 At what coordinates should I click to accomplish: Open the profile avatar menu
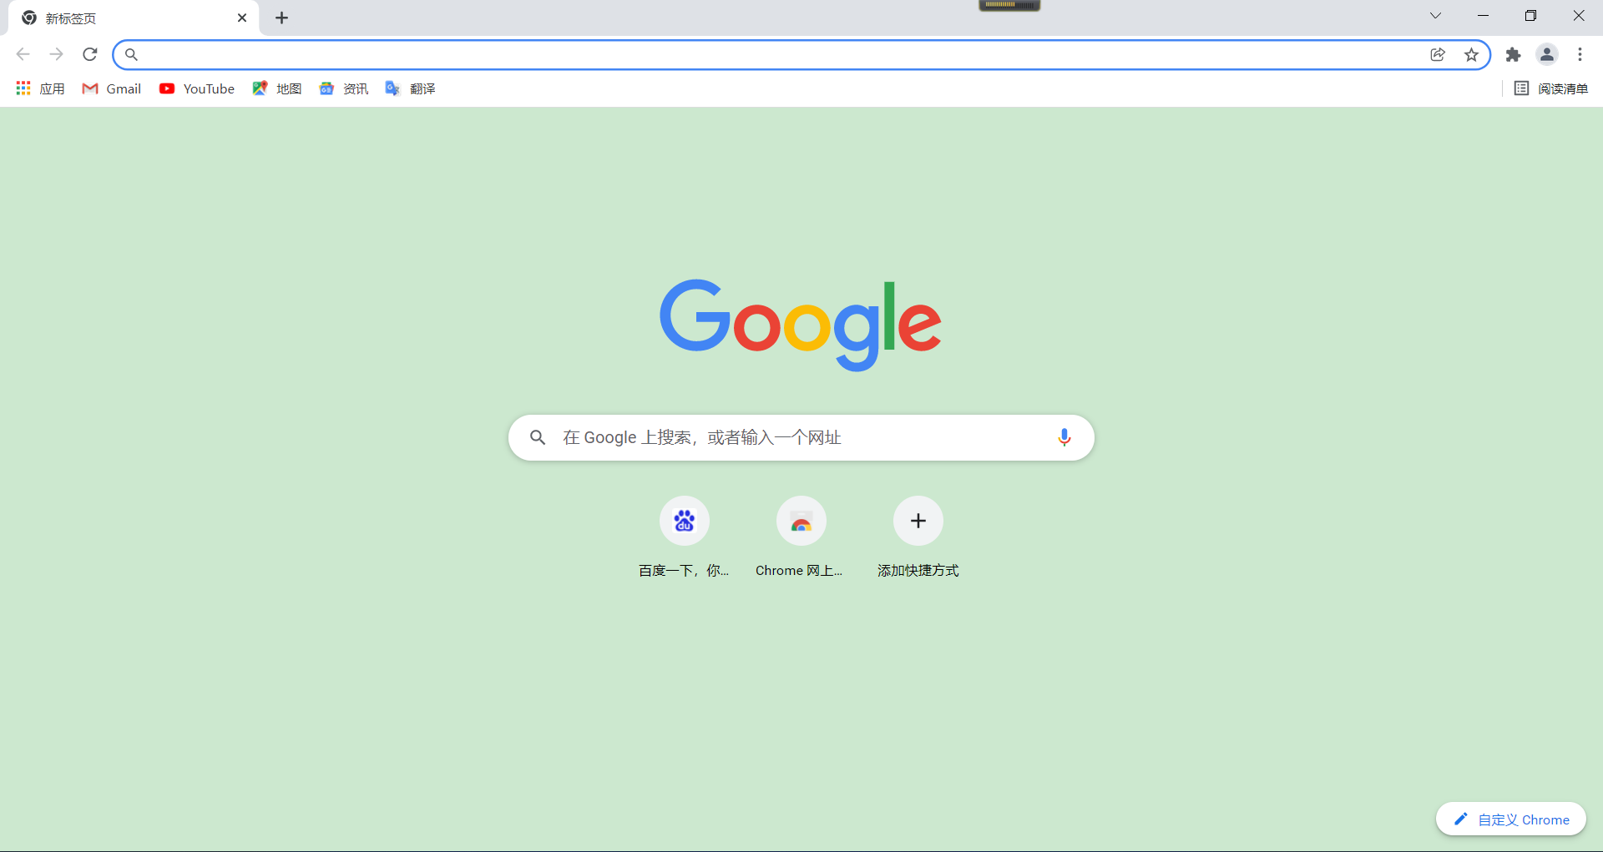click(x=1547, y=54)
